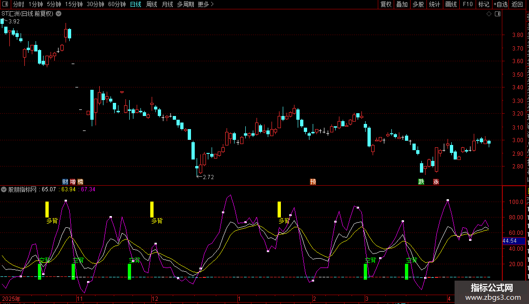Click the 返回 back button

tap(517, 5)
